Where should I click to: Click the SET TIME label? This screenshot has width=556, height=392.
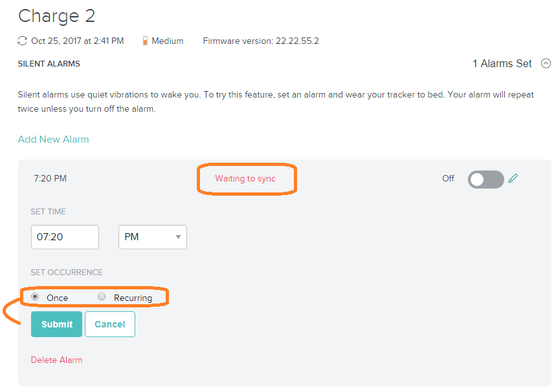click(49, 212)
